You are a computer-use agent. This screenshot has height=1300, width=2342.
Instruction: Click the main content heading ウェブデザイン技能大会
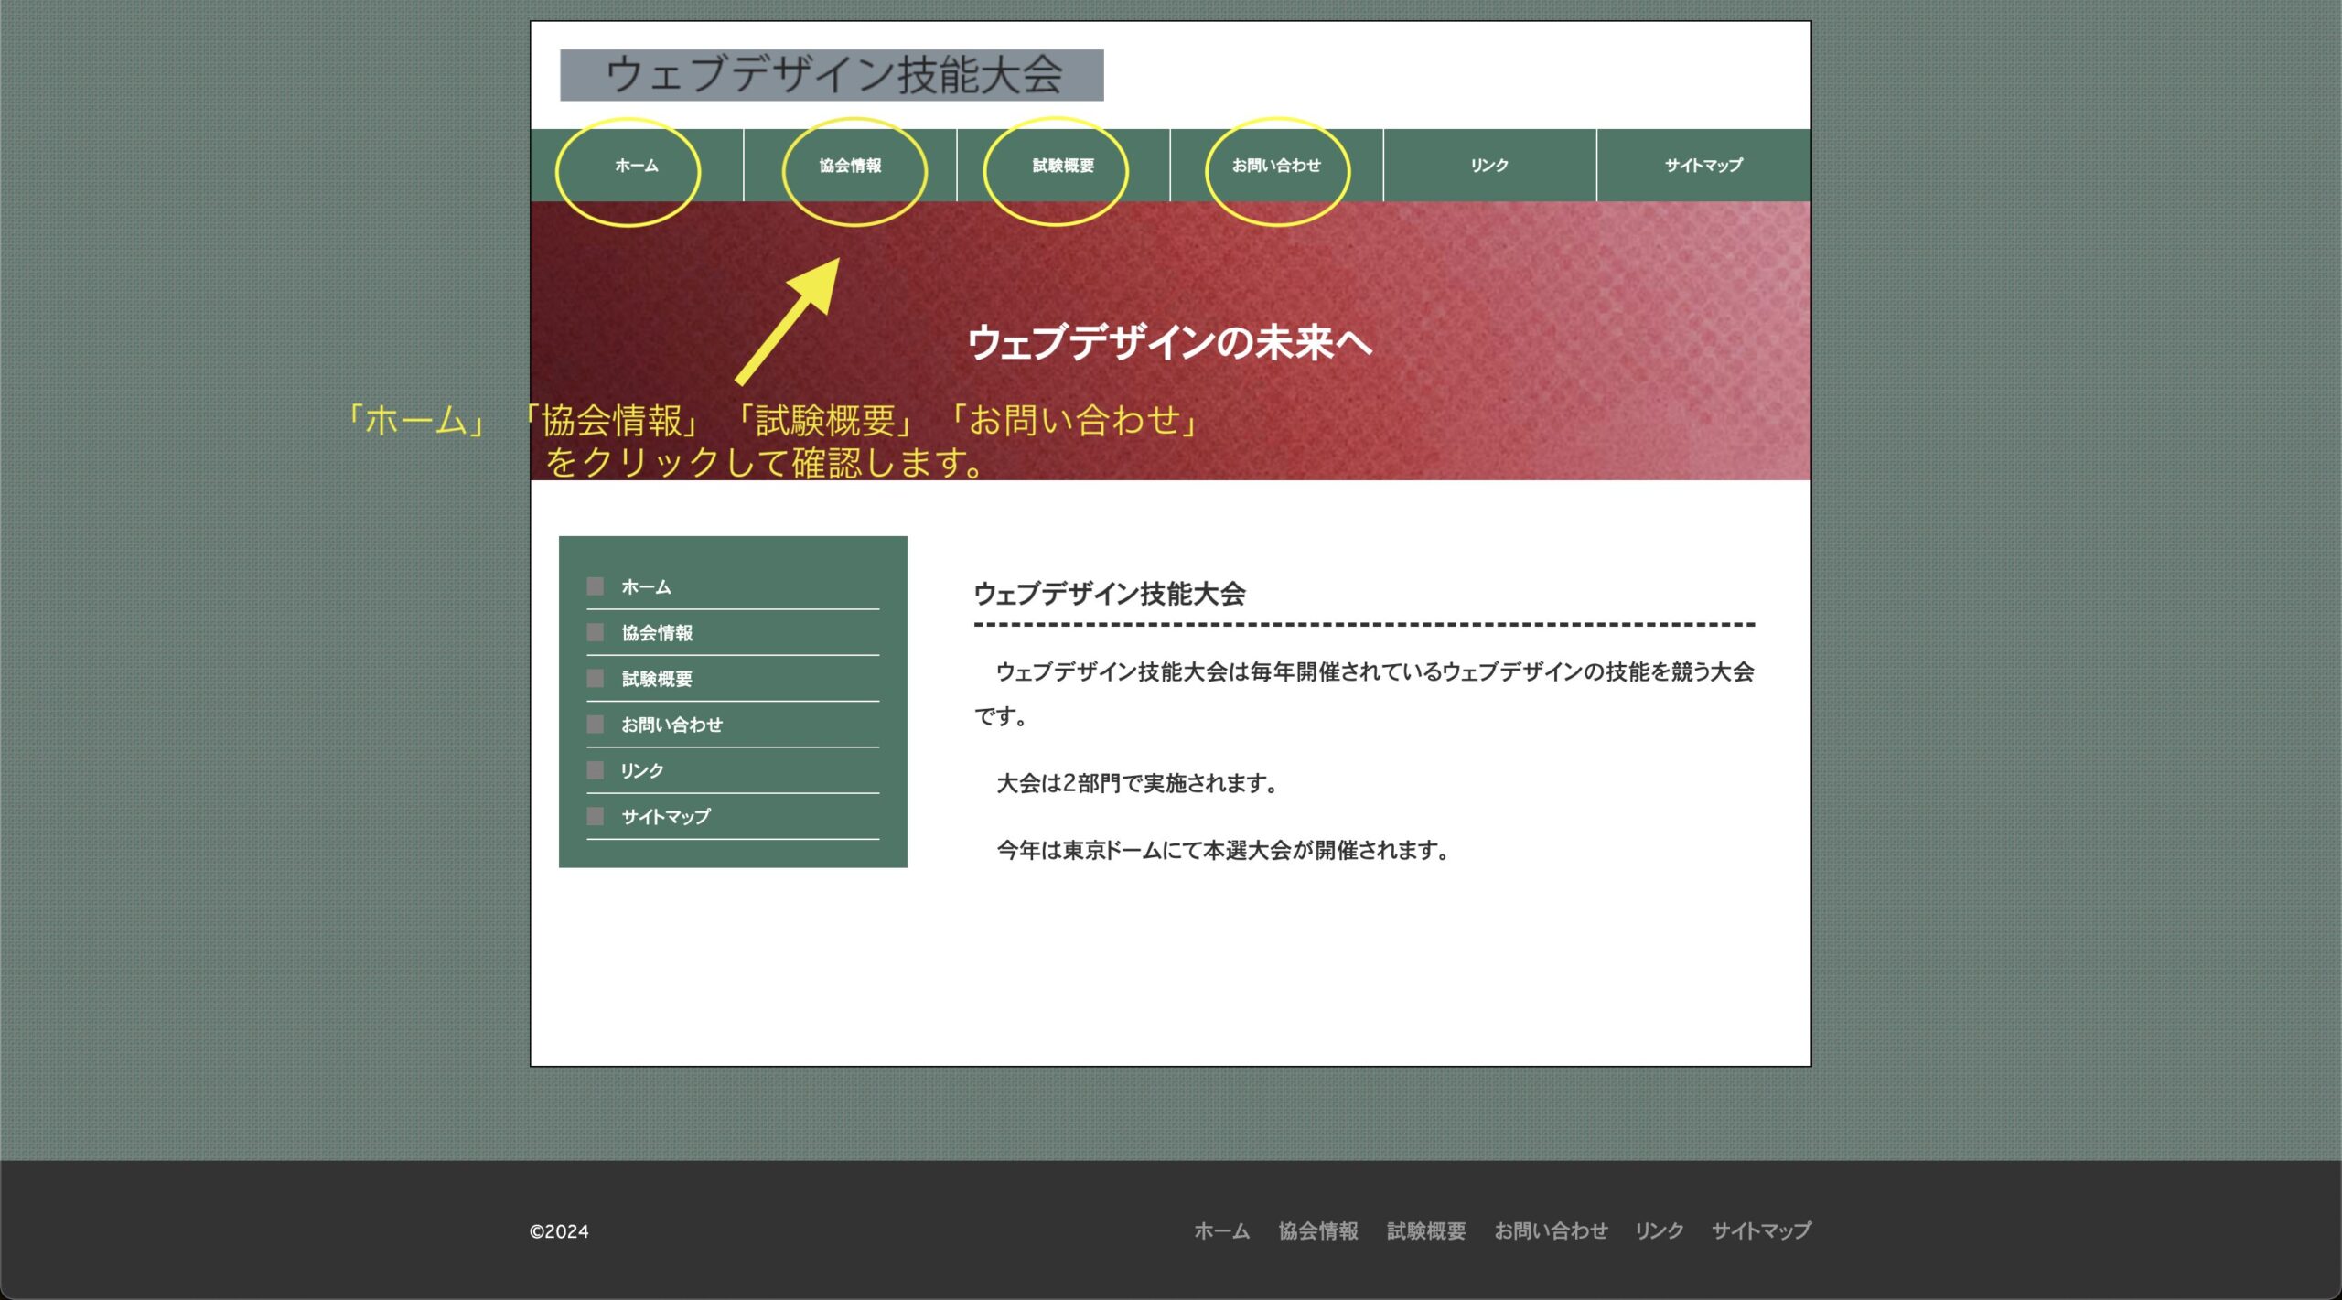1110,594
